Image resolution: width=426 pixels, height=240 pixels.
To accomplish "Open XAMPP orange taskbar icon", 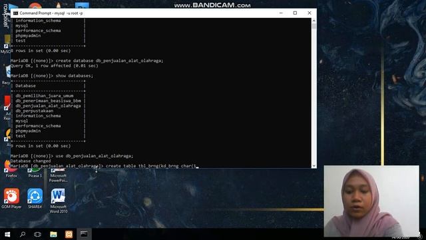I will [69, 234].
